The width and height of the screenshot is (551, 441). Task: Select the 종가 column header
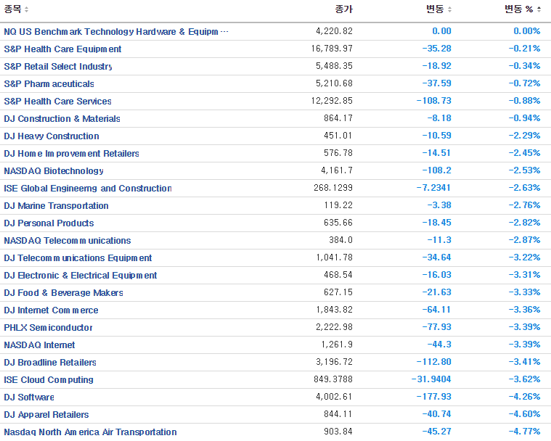point(343,9)
